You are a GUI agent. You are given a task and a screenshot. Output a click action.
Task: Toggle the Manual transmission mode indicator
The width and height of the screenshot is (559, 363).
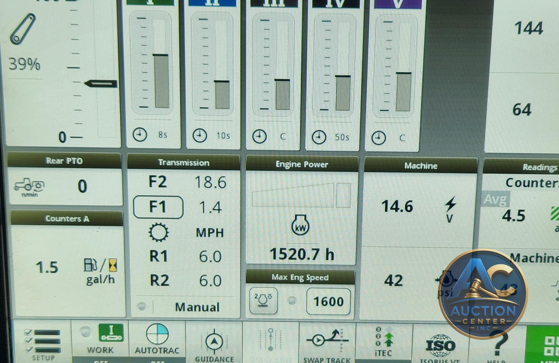click(x=142, y=306)
